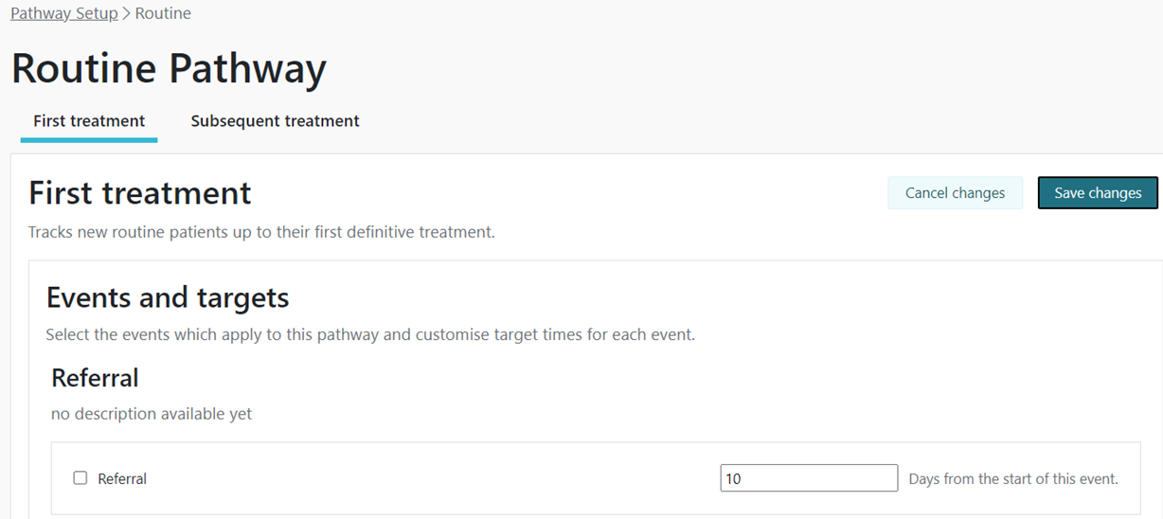The image size is (1163, 519).
Task: Select the Routine breadcrumb item
Action: click(x=163, y=13)
